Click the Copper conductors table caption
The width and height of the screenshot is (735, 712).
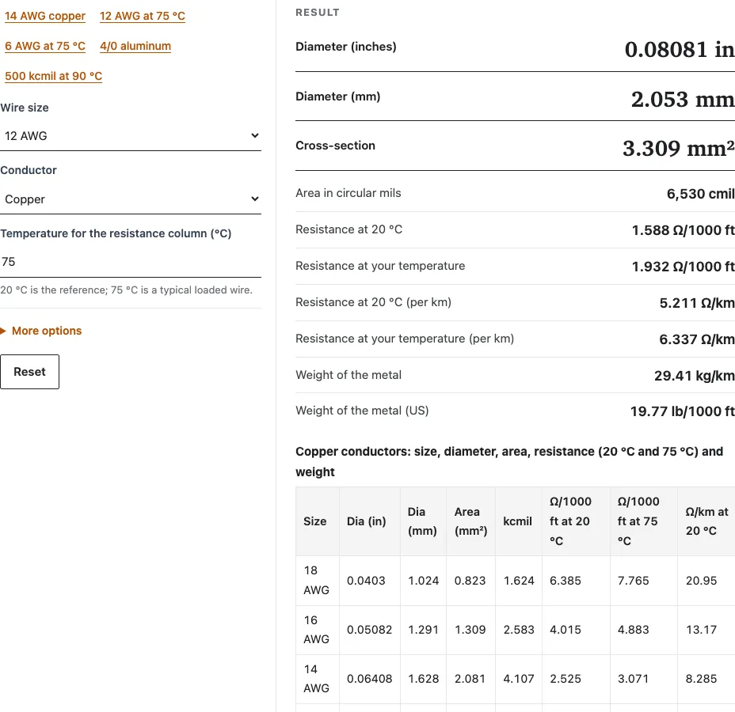tap(509, 461)
